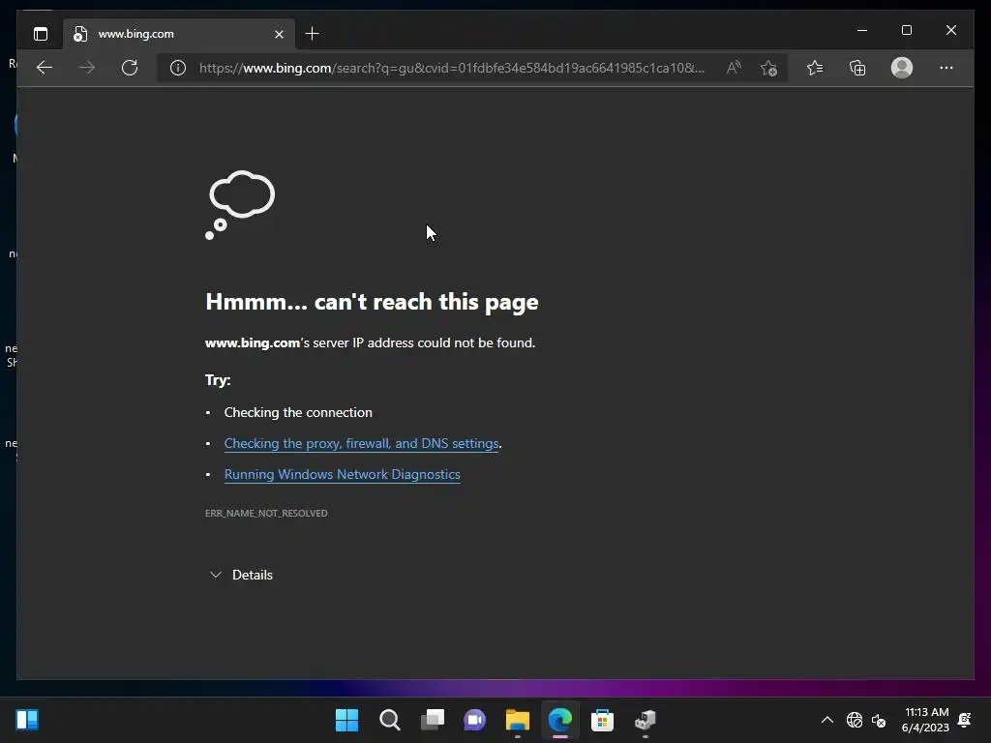Maximize the Edge window
This screenshot has height=743, width=991.
[x=906, y=30]
